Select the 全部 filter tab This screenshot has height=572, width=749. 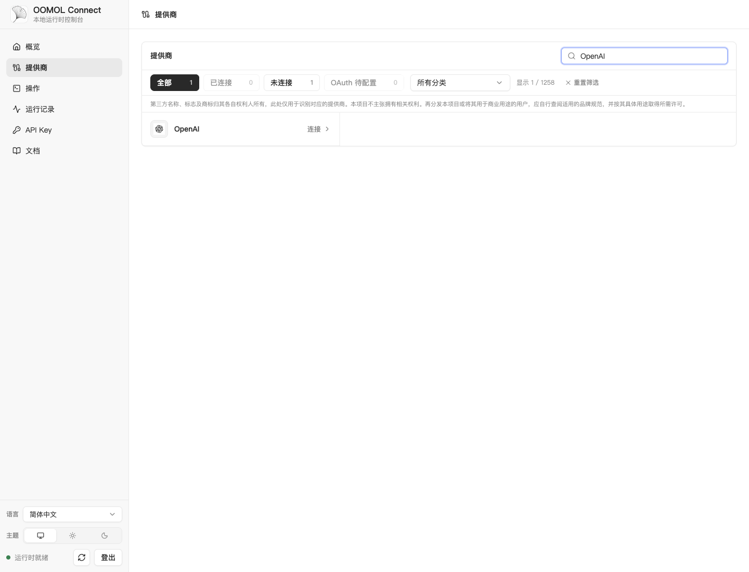(175, 83)
